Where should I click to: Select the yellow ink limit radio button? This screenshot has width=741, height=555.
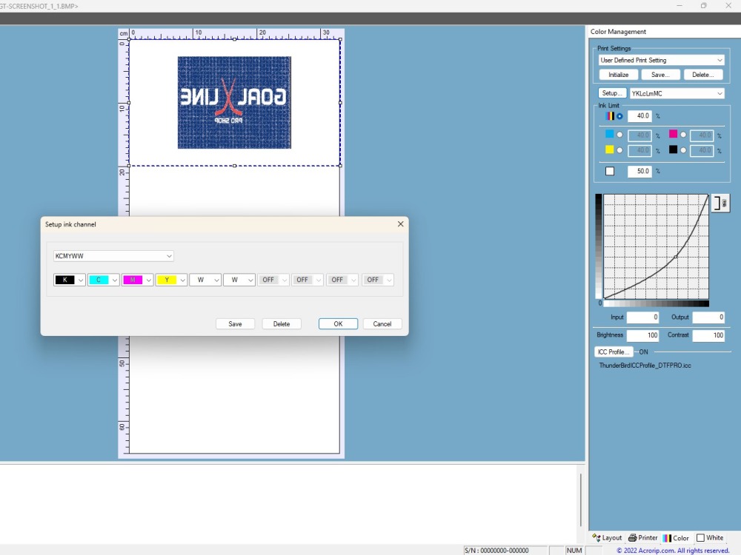(x=619, y=150)
